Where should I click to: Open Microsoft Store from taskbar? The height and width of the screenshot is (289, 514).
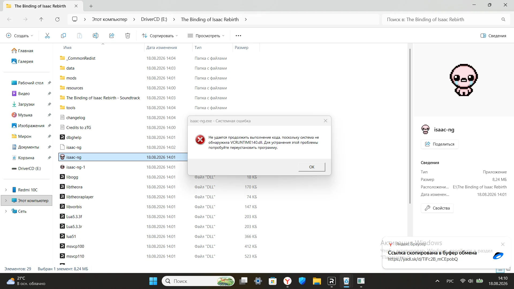coord(273,281)
